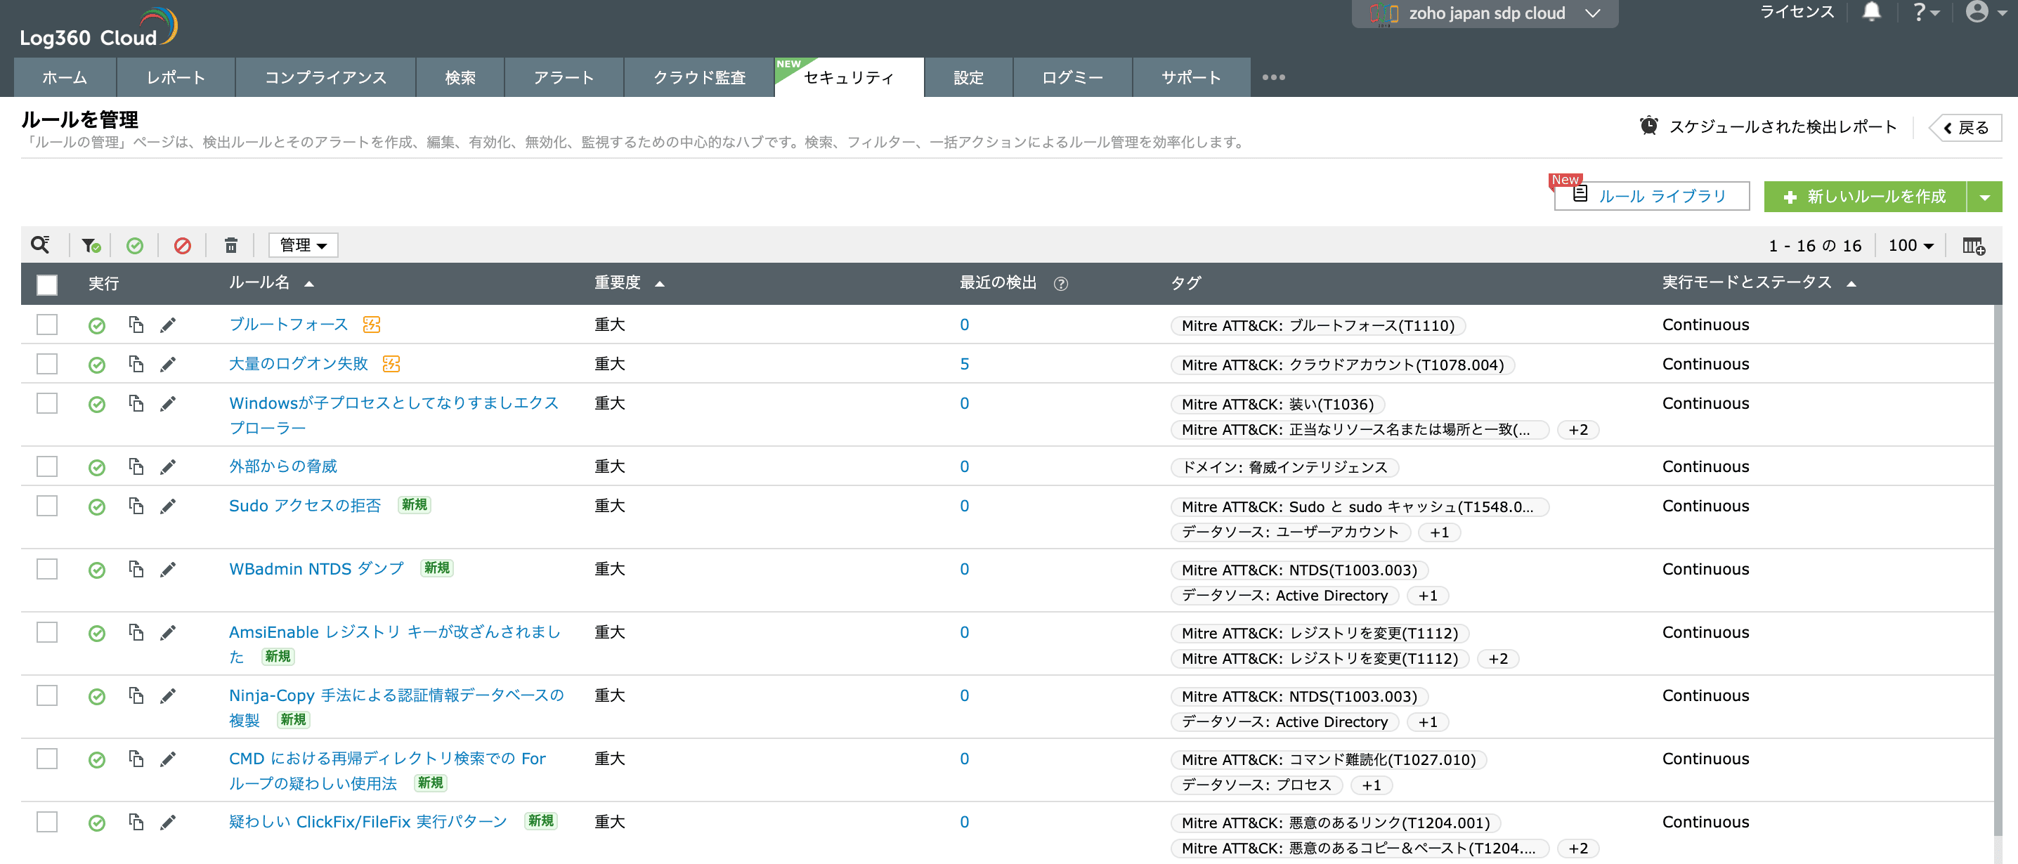Screen dimensions: 2018x864
Task: Expand more tabs via three dots
Action: pos(1274,77)
